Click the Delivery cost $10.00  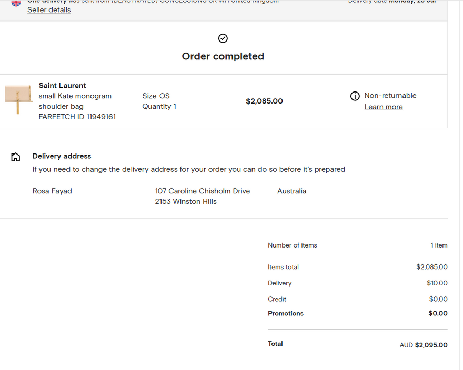(437, 283)
